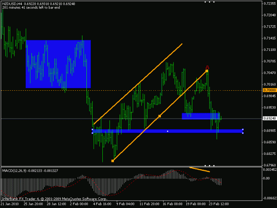This screenshot has width=277, height=208.
Task: Select the orange trendline handle at the peak
Action: (207, 71)
